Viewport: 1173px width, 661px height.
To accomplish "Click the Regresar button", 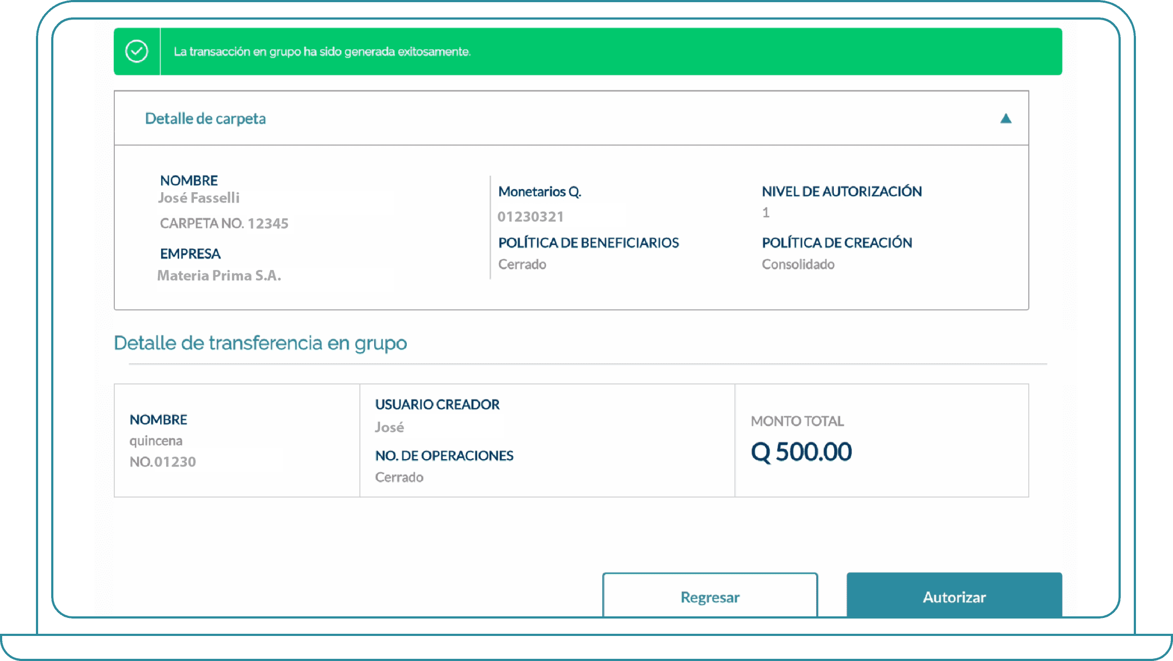I will [710, 596].
